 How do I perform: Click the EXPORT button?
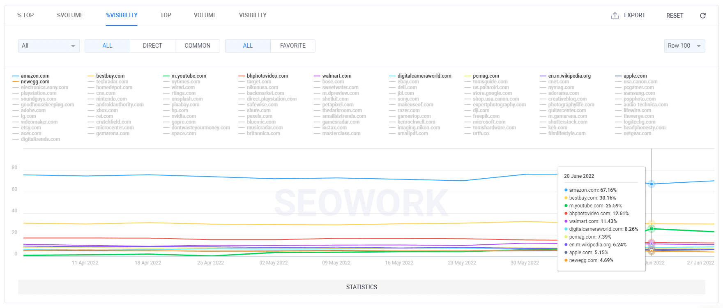point(634,15)
